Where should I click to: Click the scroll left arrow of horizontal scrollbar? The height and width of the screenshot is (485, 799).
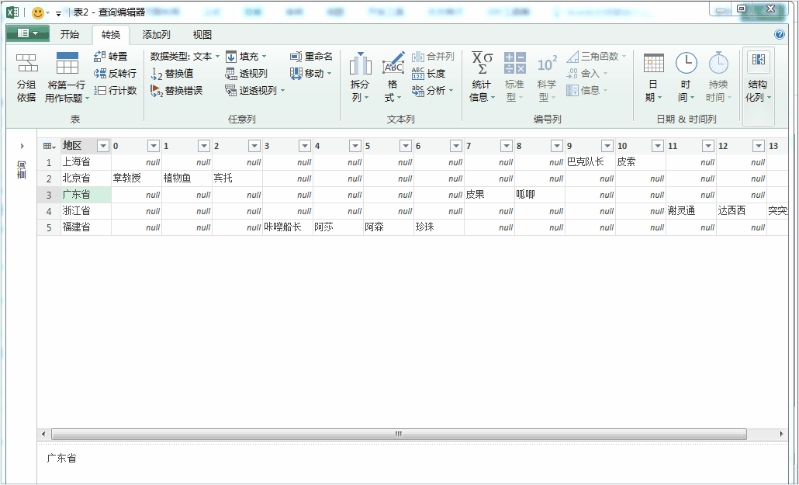(x=43, y=434)
